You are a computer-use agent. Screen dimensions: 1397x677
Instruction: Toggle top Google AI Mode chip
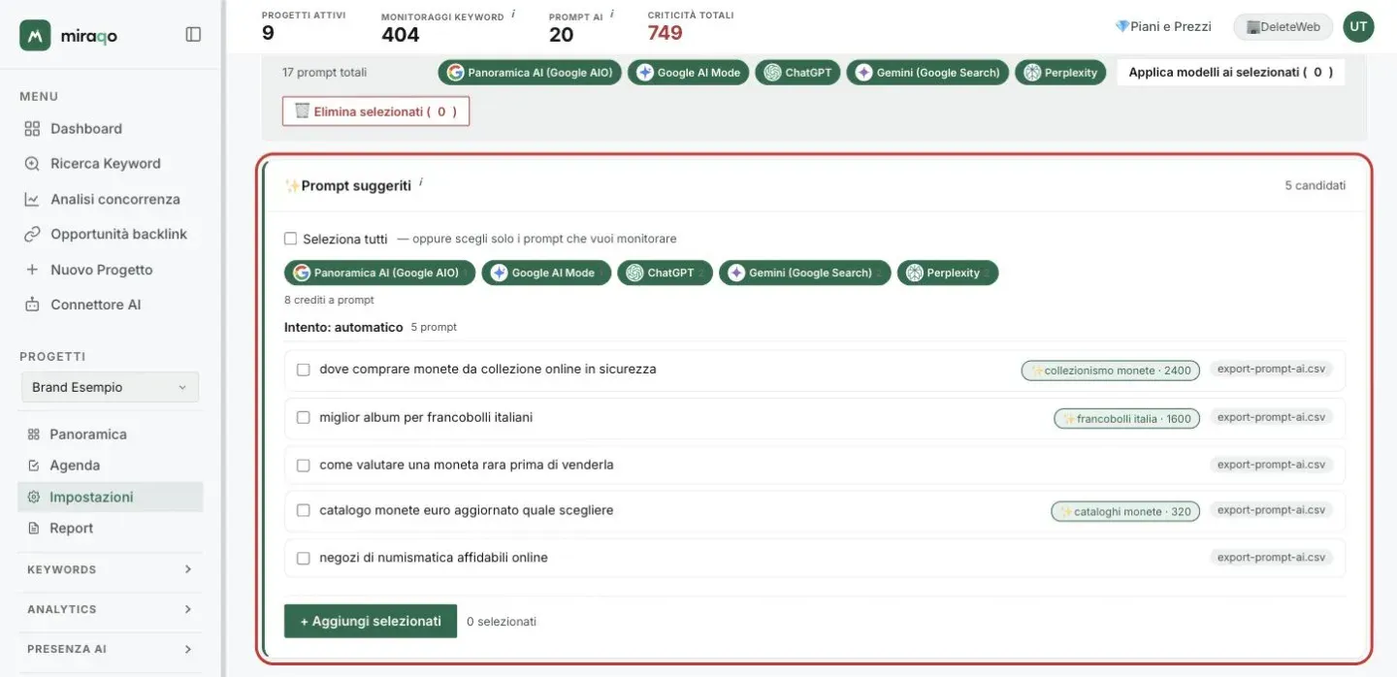point(688,73)
